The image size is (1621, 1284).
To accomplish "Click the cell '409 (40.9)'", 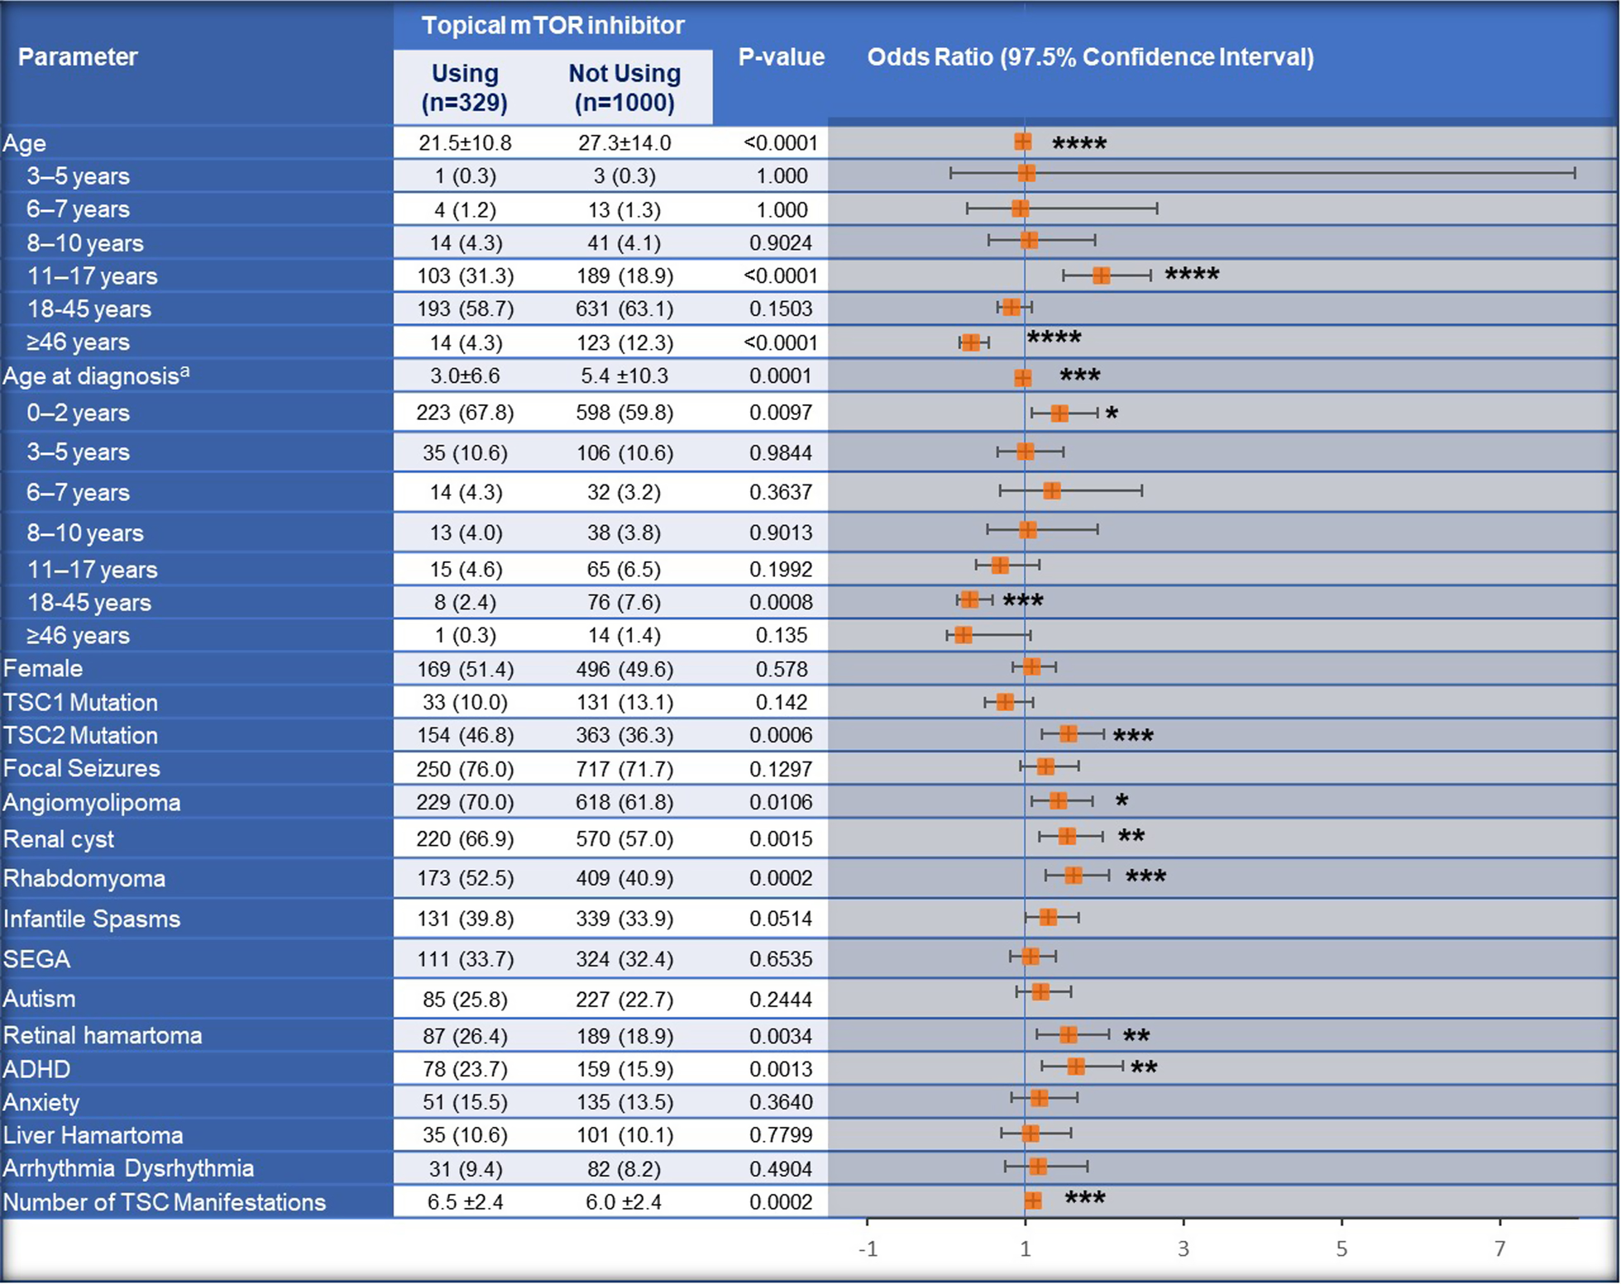I will point(624,879).
